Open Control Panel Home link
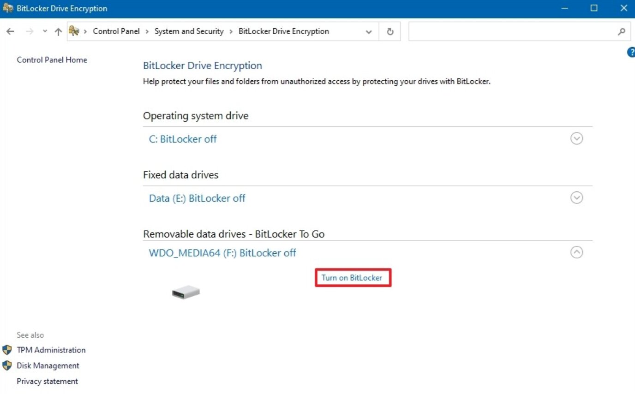Viewport: 635px width, 394px height. pos(52,60)
